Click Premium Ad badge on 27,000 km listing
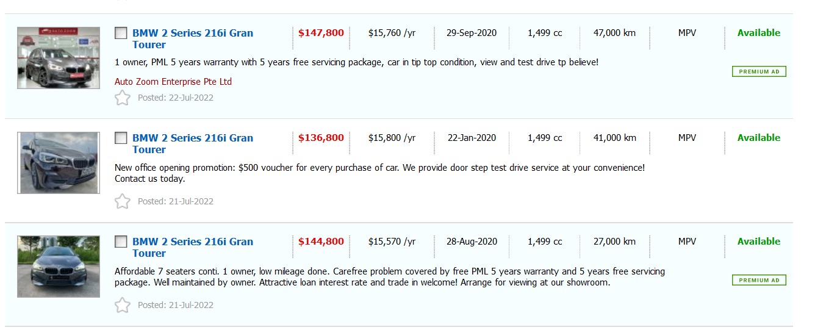The image size is (837, 330). tap(759, 281)
